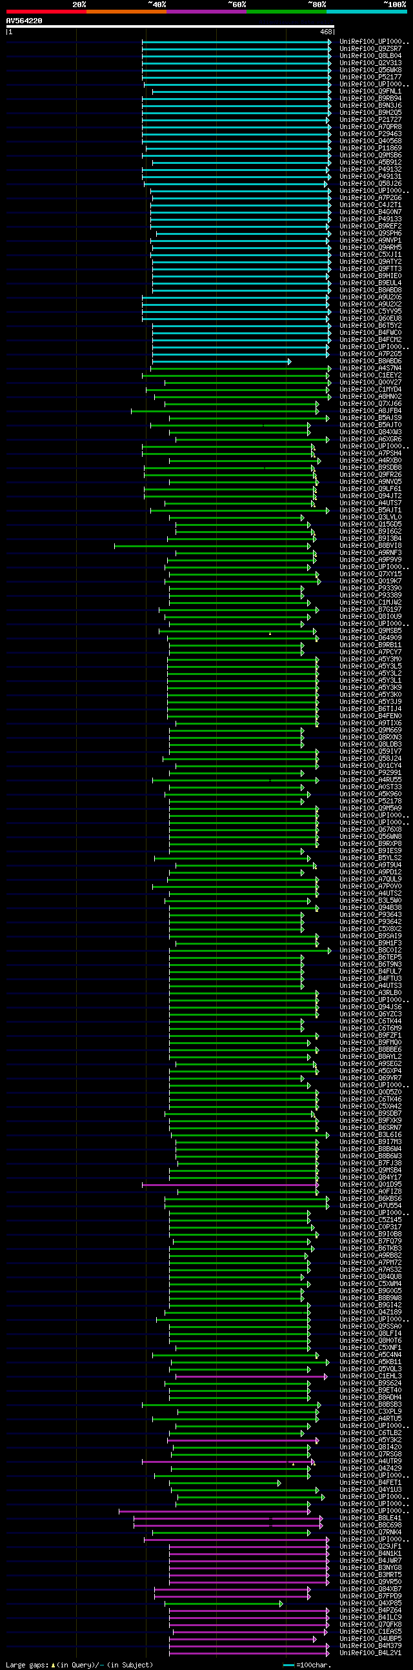Select the UniRef100_B9RB94 label
Screen dimensions: 413x1670
(x=370, y=99)
